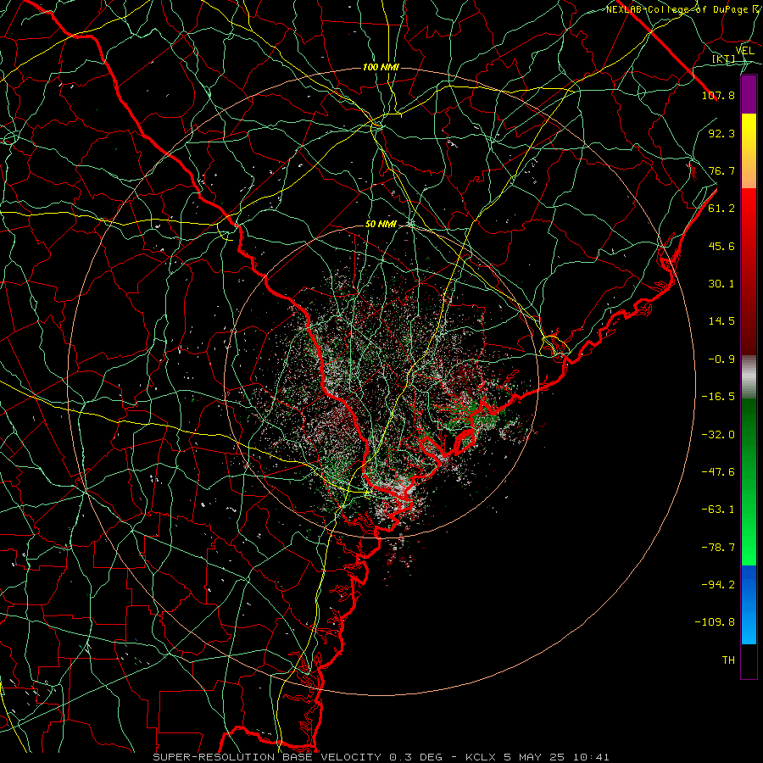Click the 76.7 scale value

(721, 170)
